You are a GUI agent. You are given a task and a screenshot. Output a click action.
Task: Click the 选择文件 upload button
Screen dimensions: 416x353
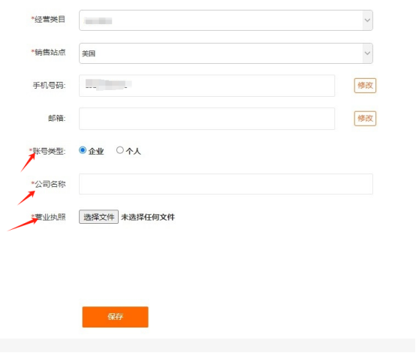pyautogui.click(x=98, y=217)
